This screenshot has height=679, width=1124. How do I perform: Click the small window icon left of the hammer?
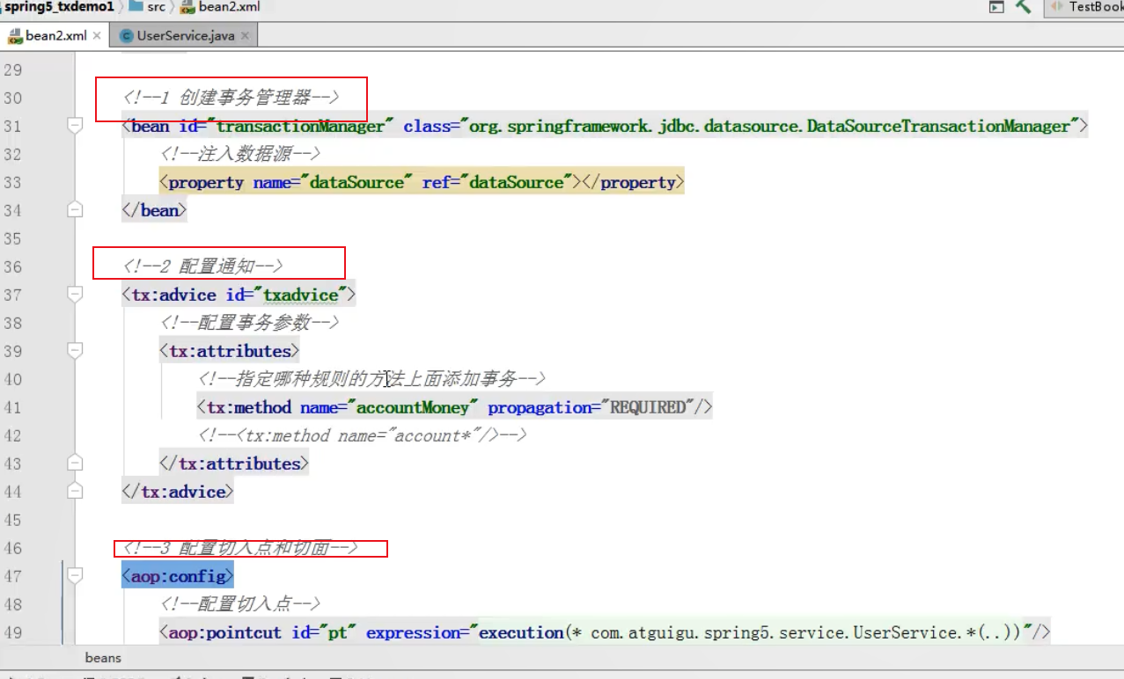pos(996,7)
